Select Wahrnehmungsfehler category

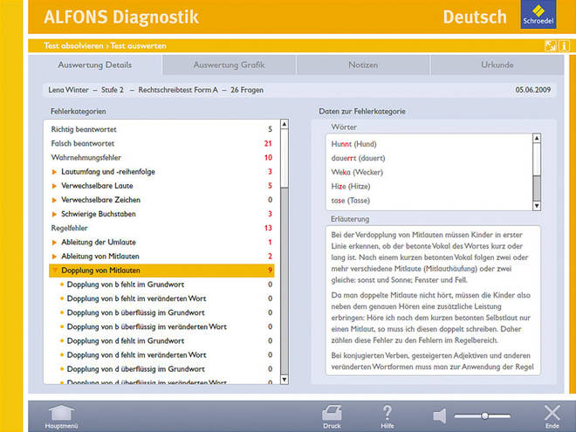pos(86,158)
